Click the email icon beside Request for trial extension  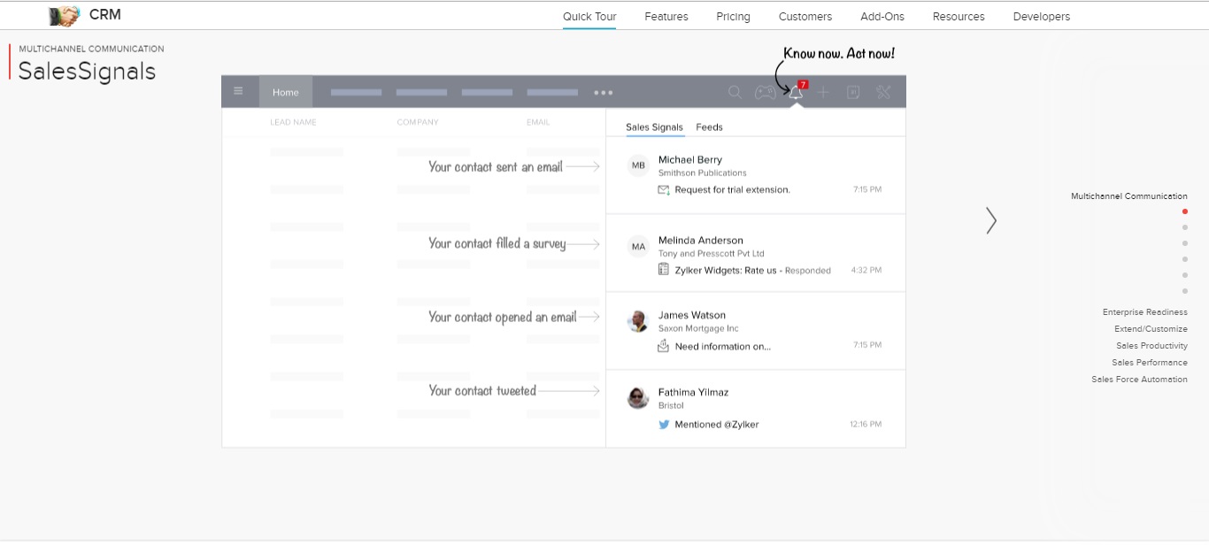coord(664,189)
